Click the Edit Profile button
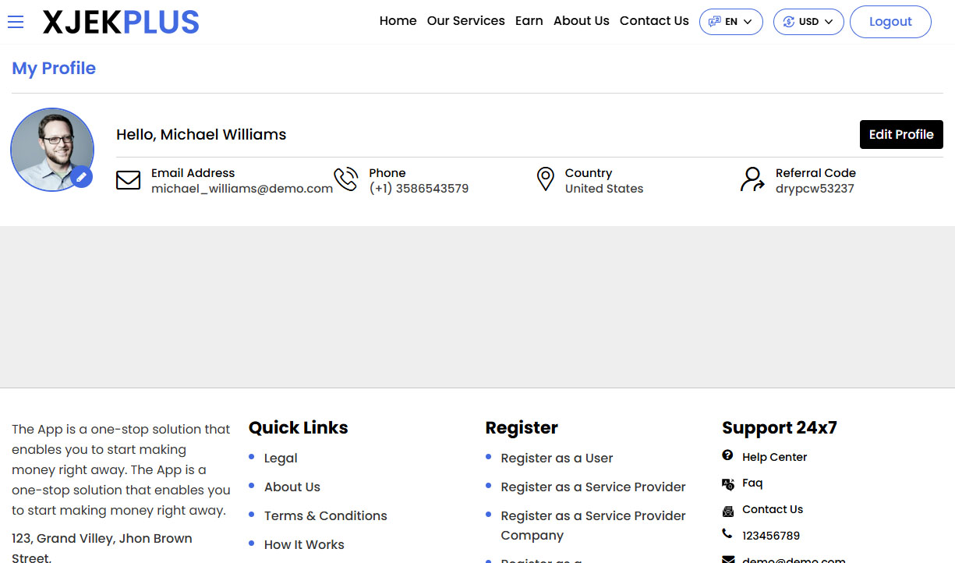955x563 pixels. pos(901,134)
